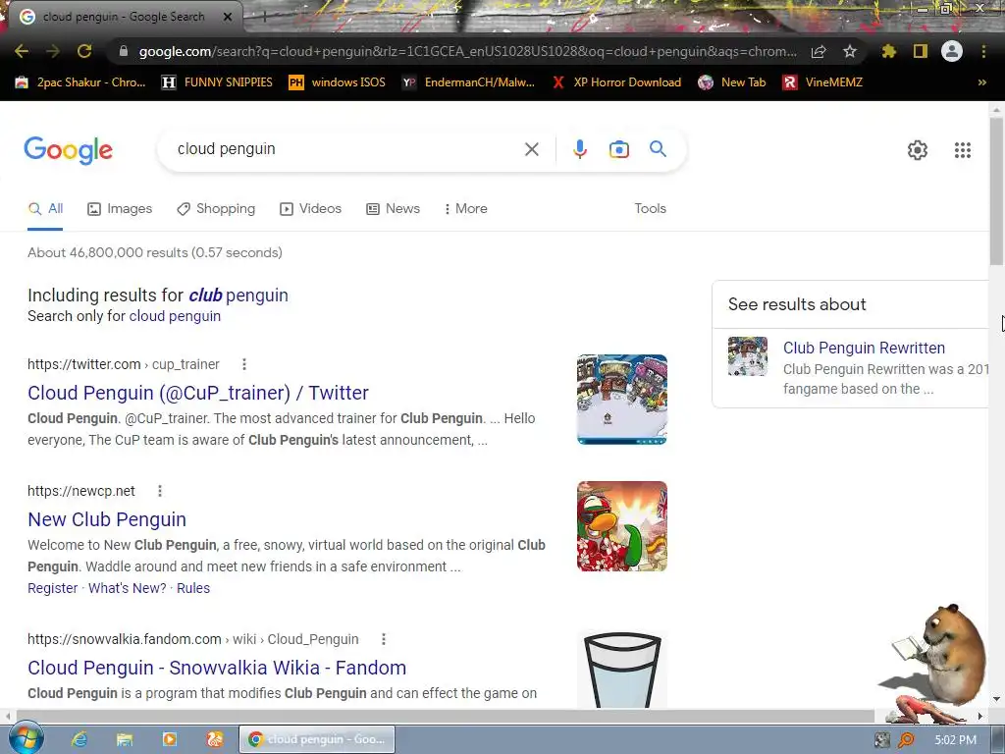The height and width of the screenshot is (754, 1005).
Task: Start voice search with microphone
Action: [x=579, y=149]
